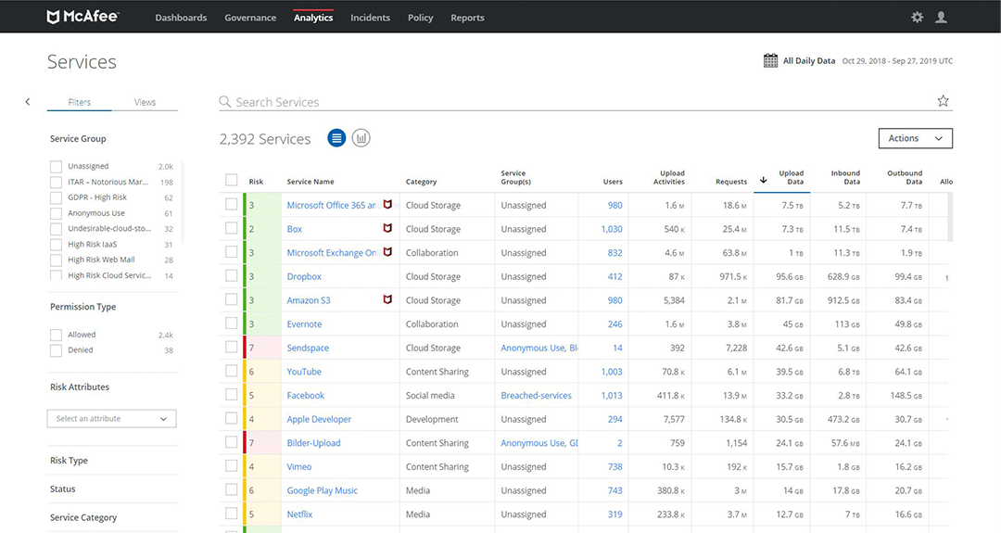Check the High Risk Web Mail filter
Image resolution: width=1001 pixels, height=533 pixels.
(57, 260)
